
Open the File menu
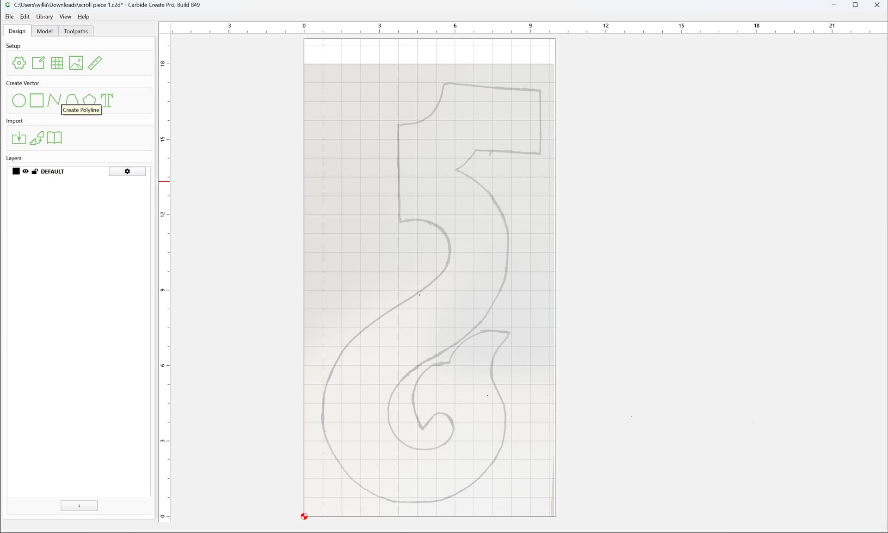tap(9, 17)
